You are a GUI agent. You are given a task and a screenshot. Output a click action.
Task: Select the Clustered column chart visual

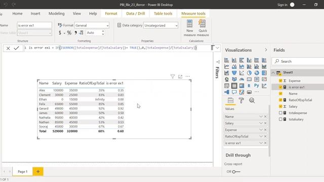(x=249, y=60)
